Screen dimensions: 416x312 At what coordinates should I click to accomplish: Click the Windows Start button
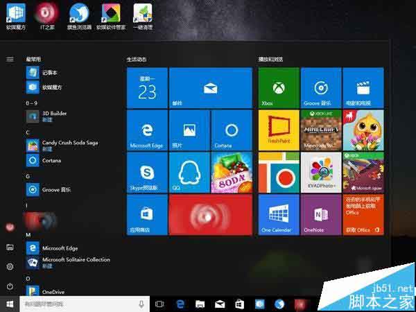10,304
